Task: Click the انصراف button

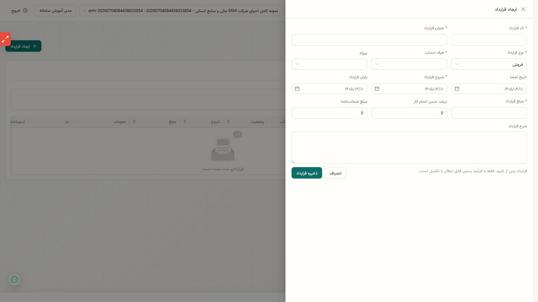Action: pos(335,173)
